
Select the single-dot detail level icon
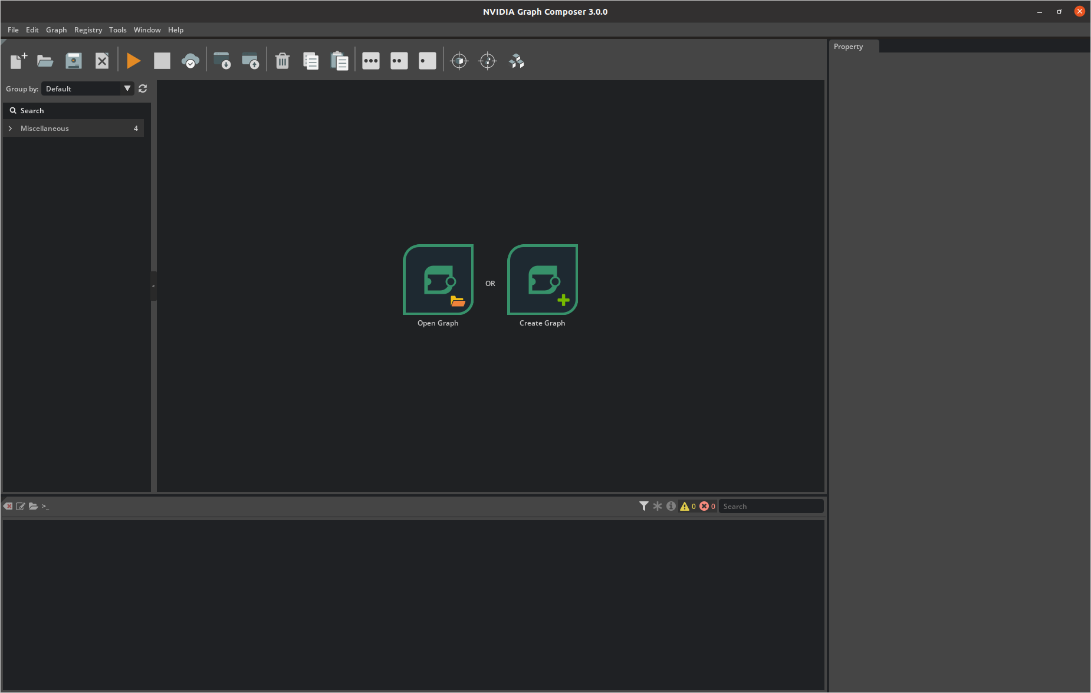[428, 61]
